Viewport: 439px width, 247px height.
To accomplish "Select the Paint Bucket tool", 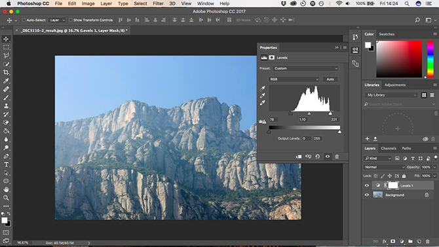I will [6, 131].
